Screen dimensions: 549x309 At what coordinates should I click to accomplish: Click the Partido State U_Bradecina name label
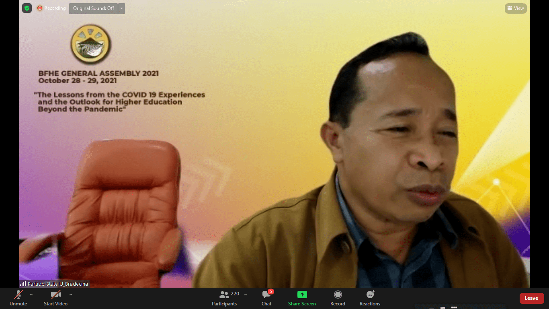tap(57, 284)
